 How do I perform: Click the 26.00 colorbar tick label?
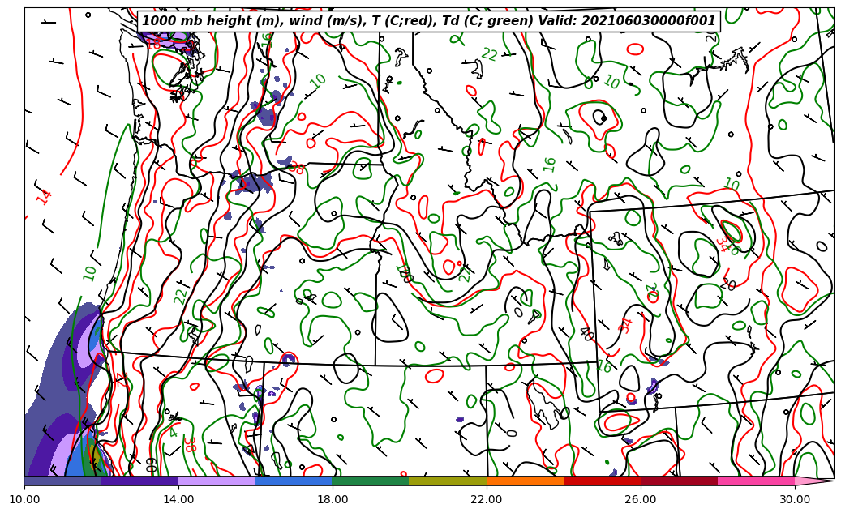pos(641,499)
